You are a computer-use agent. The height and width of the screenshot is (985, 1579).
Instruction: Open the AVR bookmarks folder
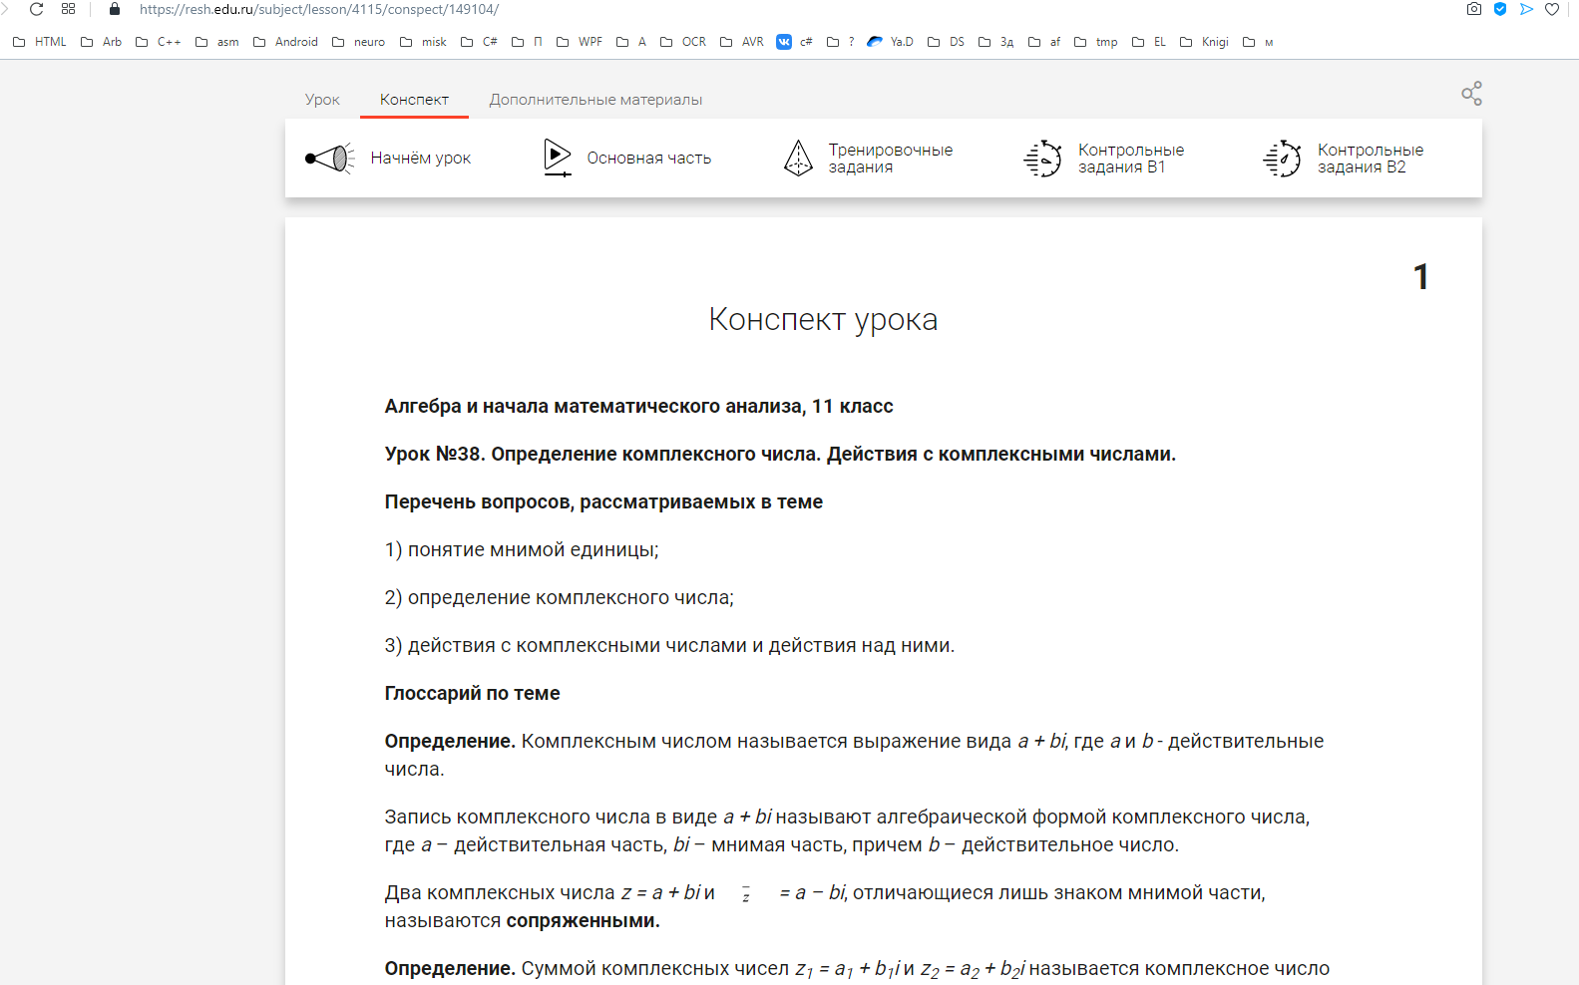click(x=742, y=42)
